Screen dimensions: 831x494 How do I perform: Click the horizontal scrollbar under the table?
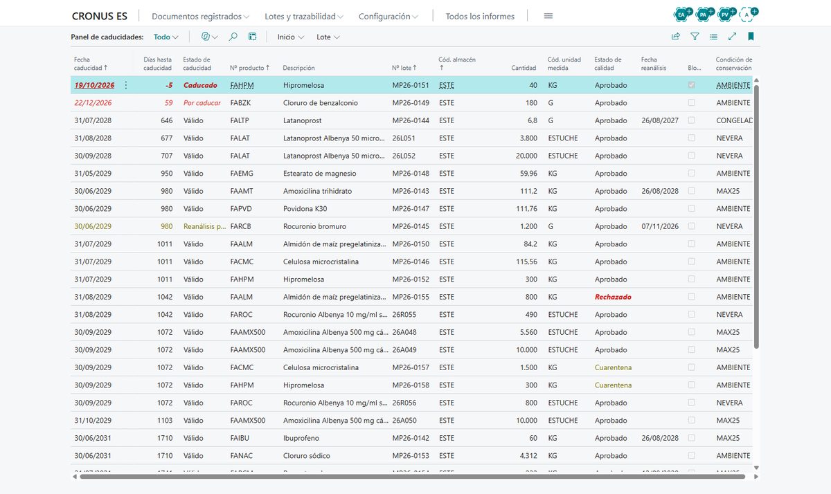pos(412,476)
